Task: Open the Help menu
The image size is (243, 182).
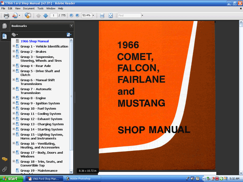Action: [60, 8]
